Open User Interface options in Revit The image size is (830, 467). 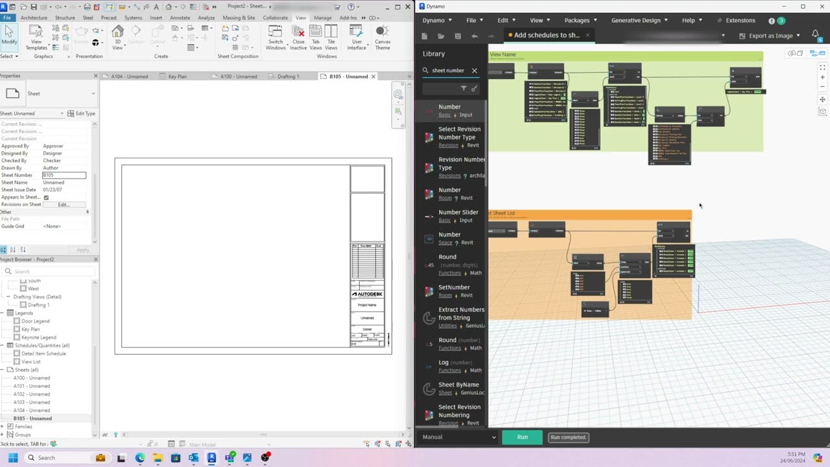click(357, 38)
